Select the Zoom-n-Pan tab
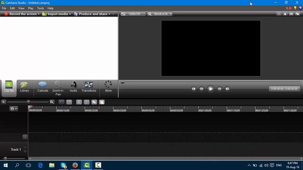 point(58,88)
